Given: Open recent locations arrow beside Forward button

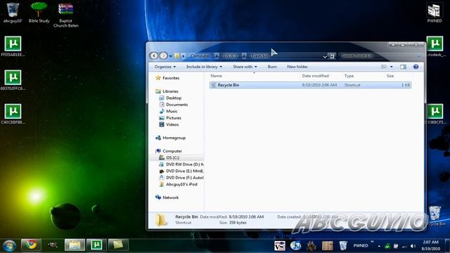Looking at the screenshot, I should (170, 56).
